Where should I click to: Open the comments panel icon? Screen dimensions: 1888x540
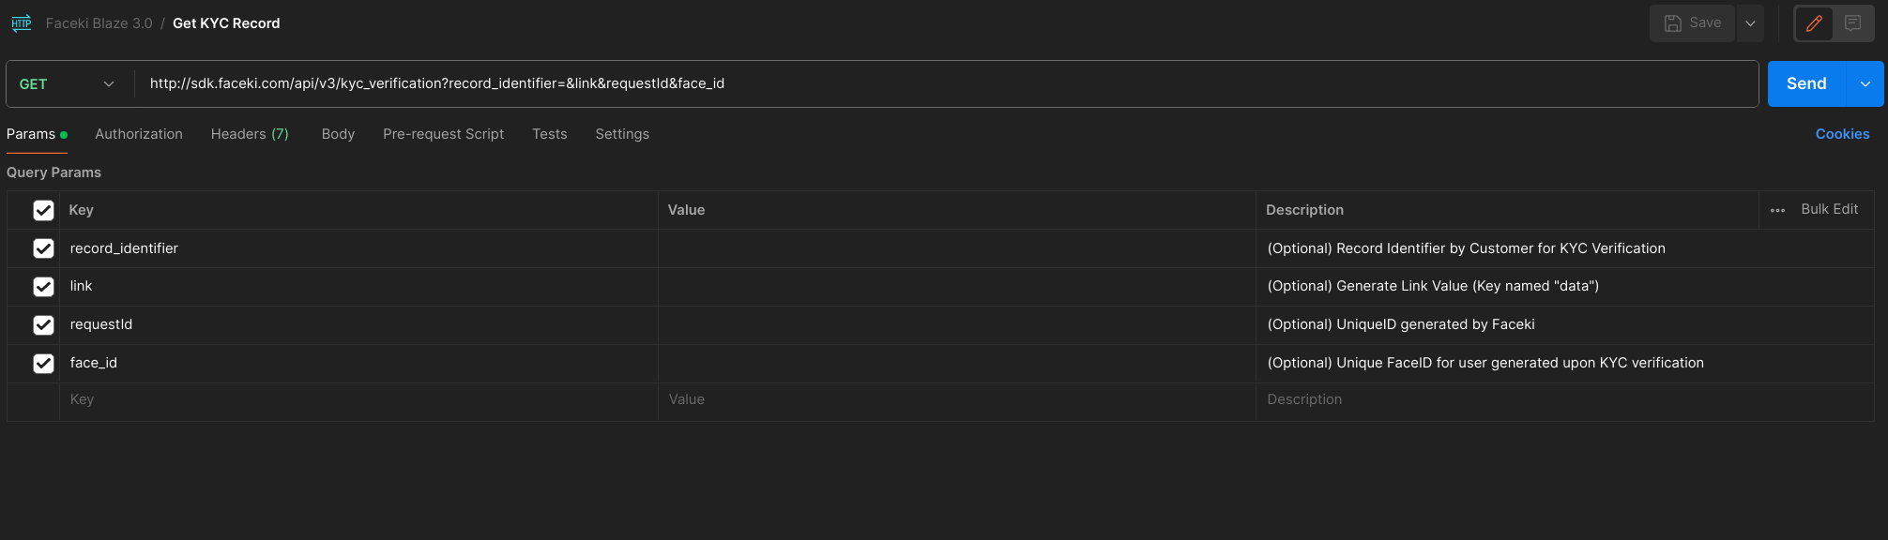click(x=1852, y=23)
